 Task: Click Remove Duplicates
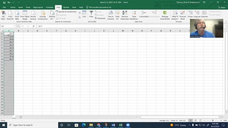point(125,15)
